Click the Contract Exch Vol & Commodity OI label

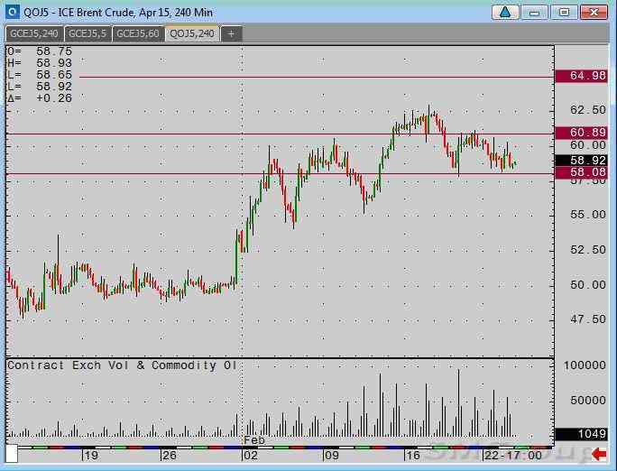[x=122, y=365]
